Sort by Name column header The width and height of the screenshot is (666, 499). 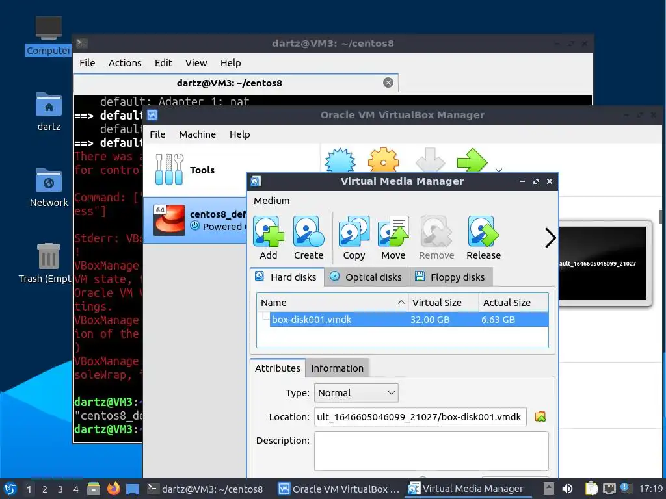tap(332, 303)
